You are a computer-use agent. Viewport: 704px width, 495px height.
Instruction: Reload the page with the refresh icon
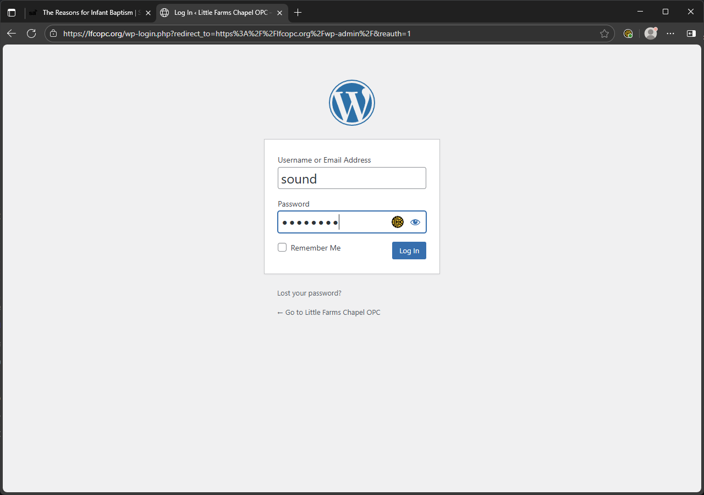31,34
